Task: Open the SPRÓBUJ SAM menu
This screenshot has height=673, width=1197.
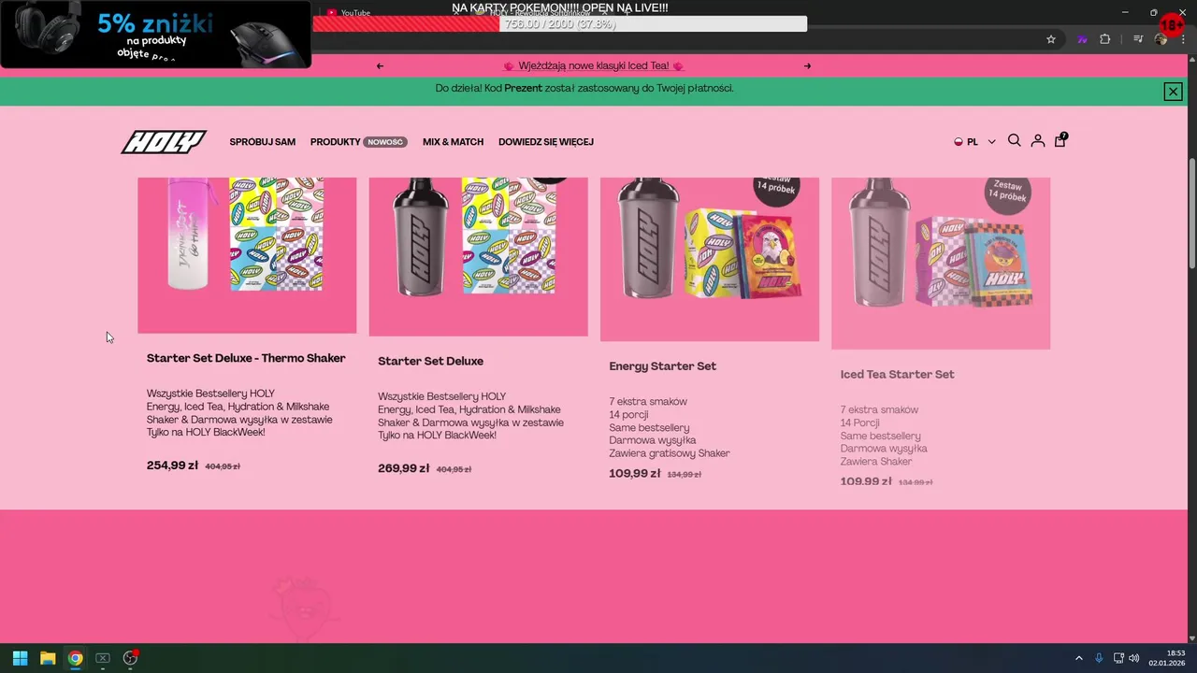Action: [263, 142]
